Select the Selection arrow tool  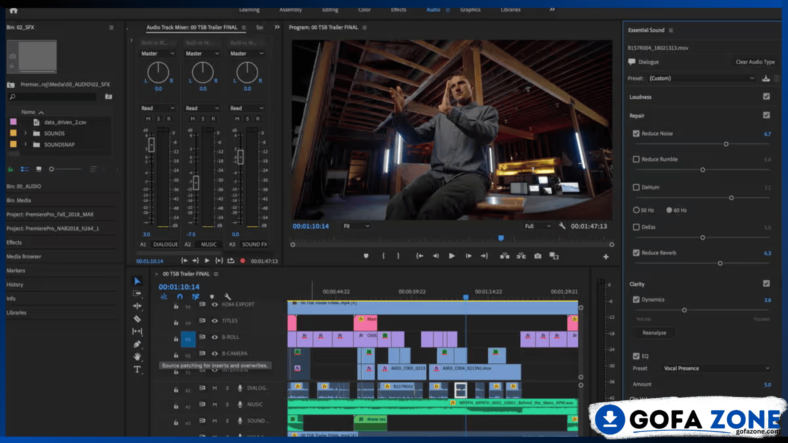[x=137, y=281]
